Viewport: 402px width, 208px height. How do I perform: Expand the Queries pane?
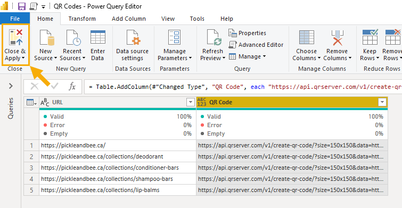point(11,86)
